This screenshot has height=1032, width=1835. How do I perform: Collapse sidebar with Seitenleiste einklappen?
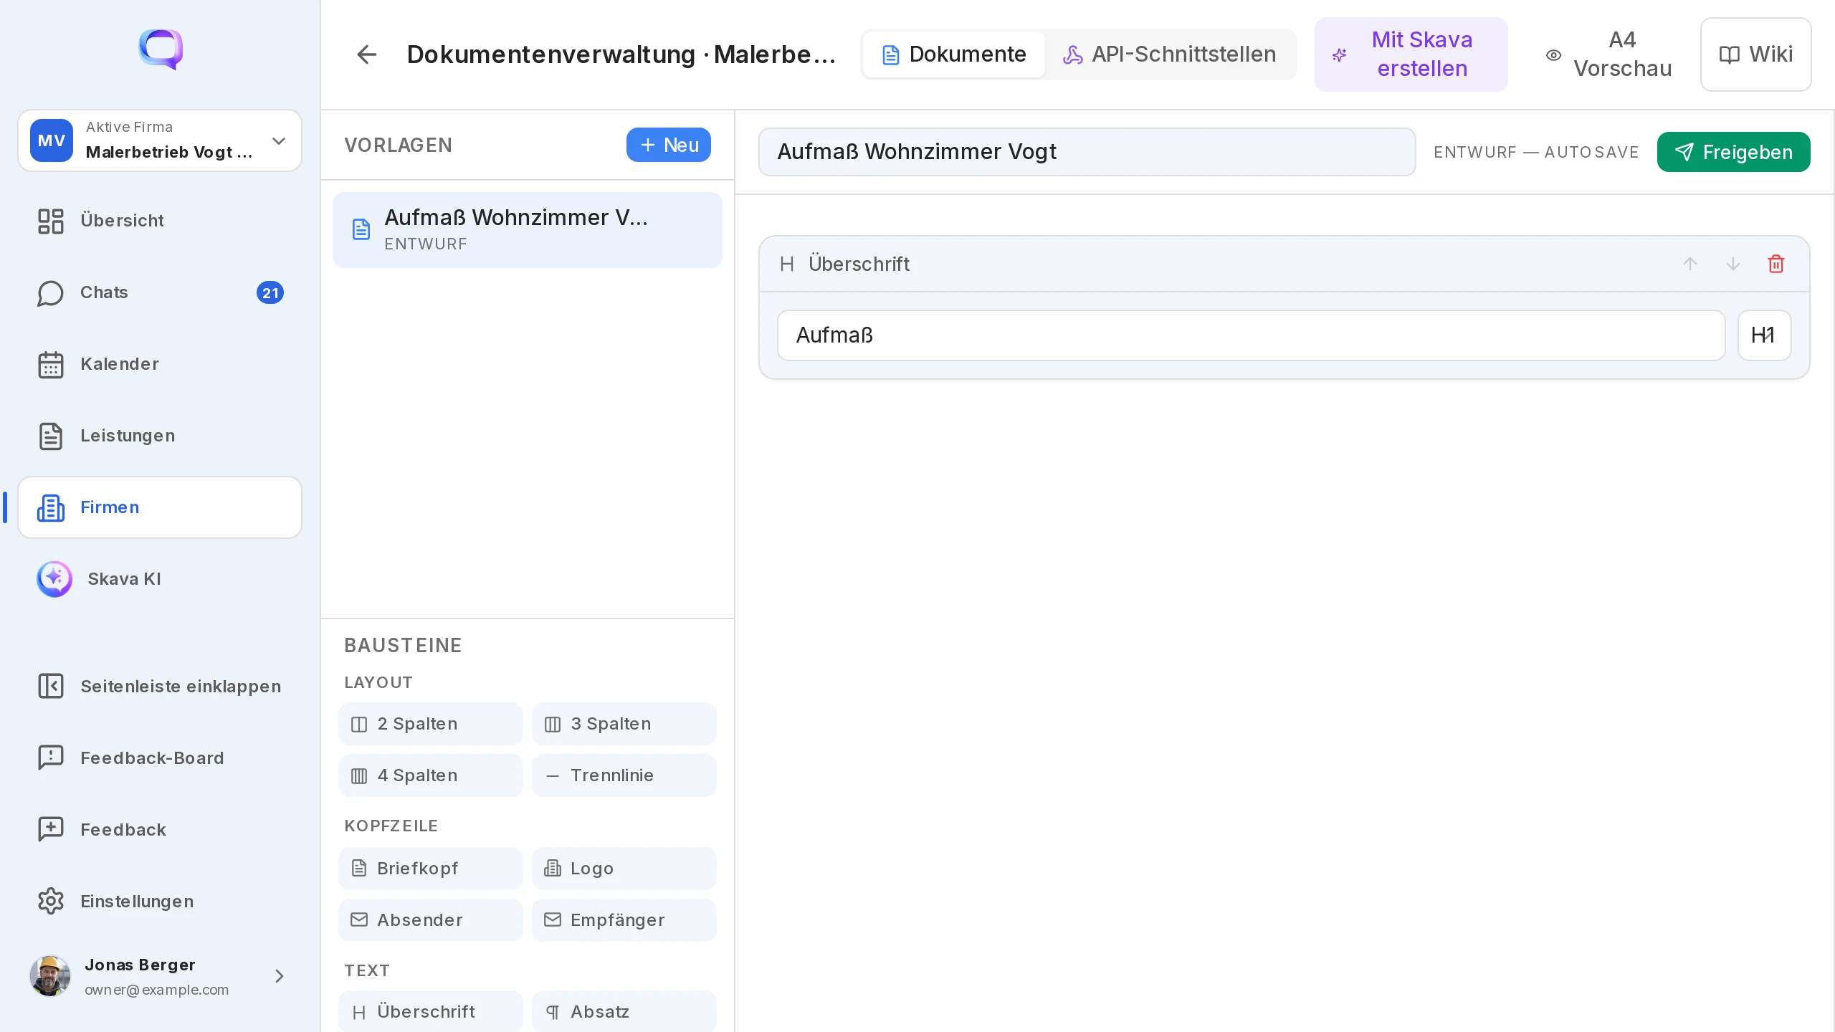(x=160, y=687)
